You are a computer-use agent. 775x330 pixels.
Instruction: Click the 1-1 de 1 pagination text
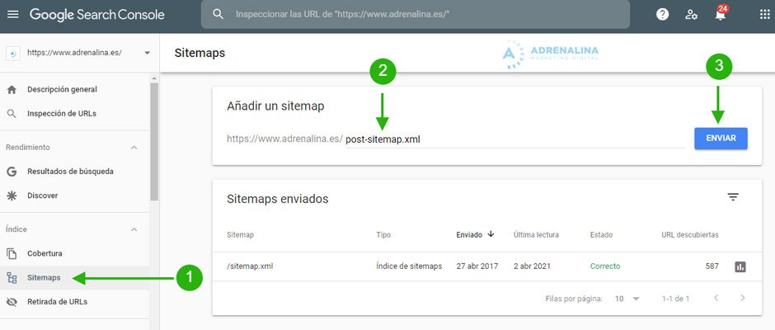(676, 299)
